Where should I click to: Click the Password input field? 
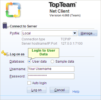point(51,76)
